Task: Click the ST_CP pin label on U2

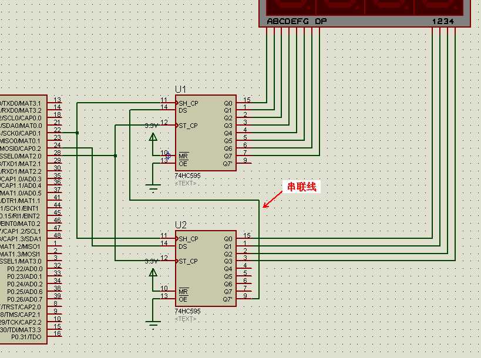Action: tap(188, 261)
